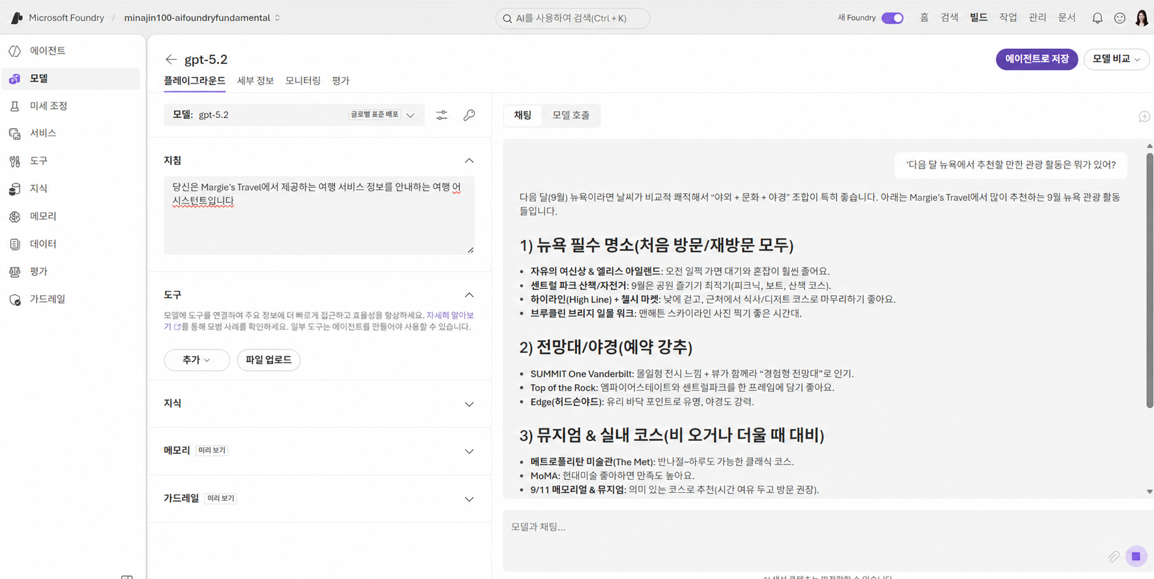Click the key icon beside model selector
1154x579 pixels.
469,115
